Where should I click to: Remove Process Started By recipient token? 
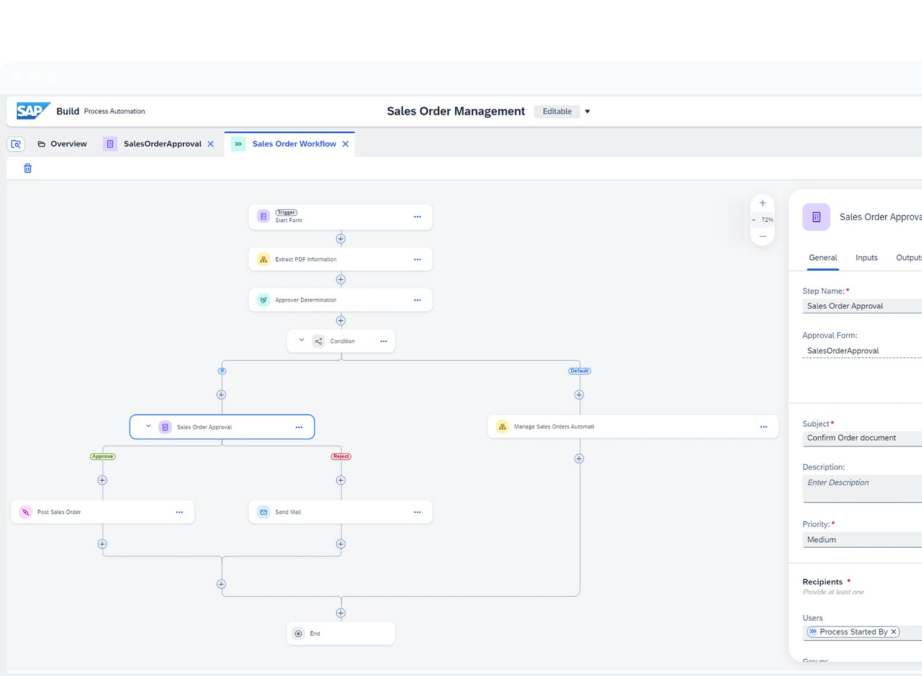[x=894, y=632]
